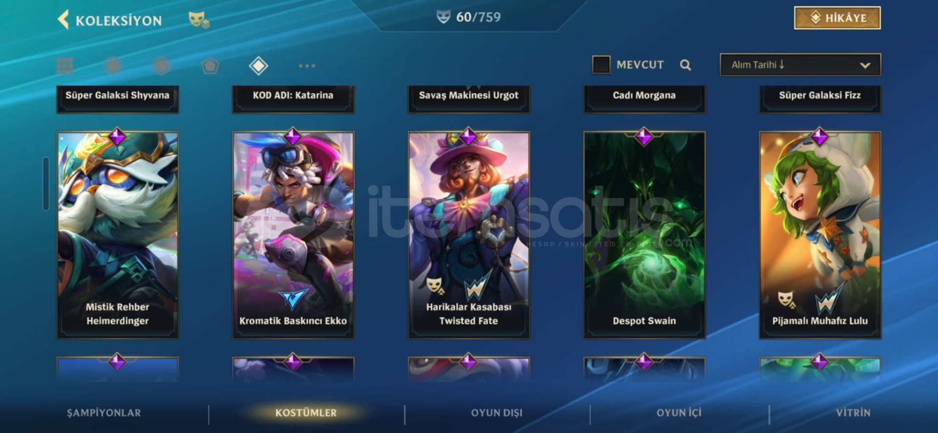Expand the Alım Tarihi sort dropdown
This screenshot has height=433, width=938.
800,65
